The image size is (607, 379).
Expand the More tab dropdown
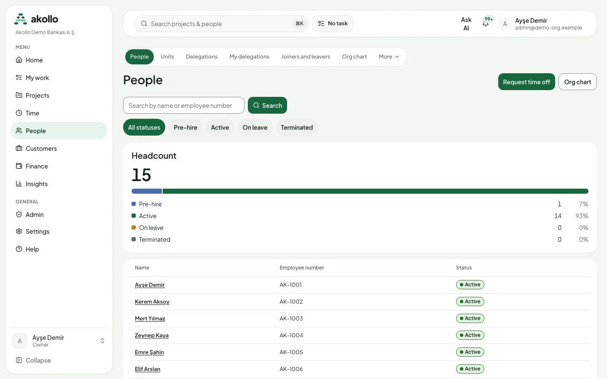tap(389, 57)
